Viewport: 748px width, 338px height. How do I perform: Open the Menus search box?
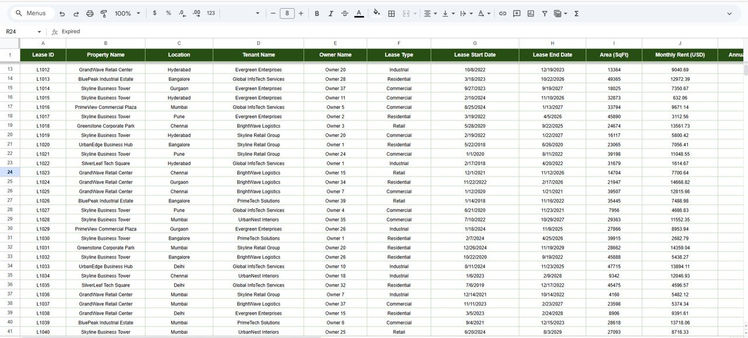(32, 13)
